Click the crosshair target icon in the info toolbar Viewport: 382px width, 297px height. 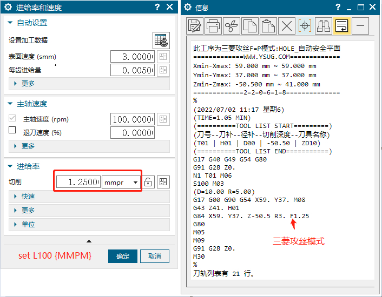coord(305,25)
